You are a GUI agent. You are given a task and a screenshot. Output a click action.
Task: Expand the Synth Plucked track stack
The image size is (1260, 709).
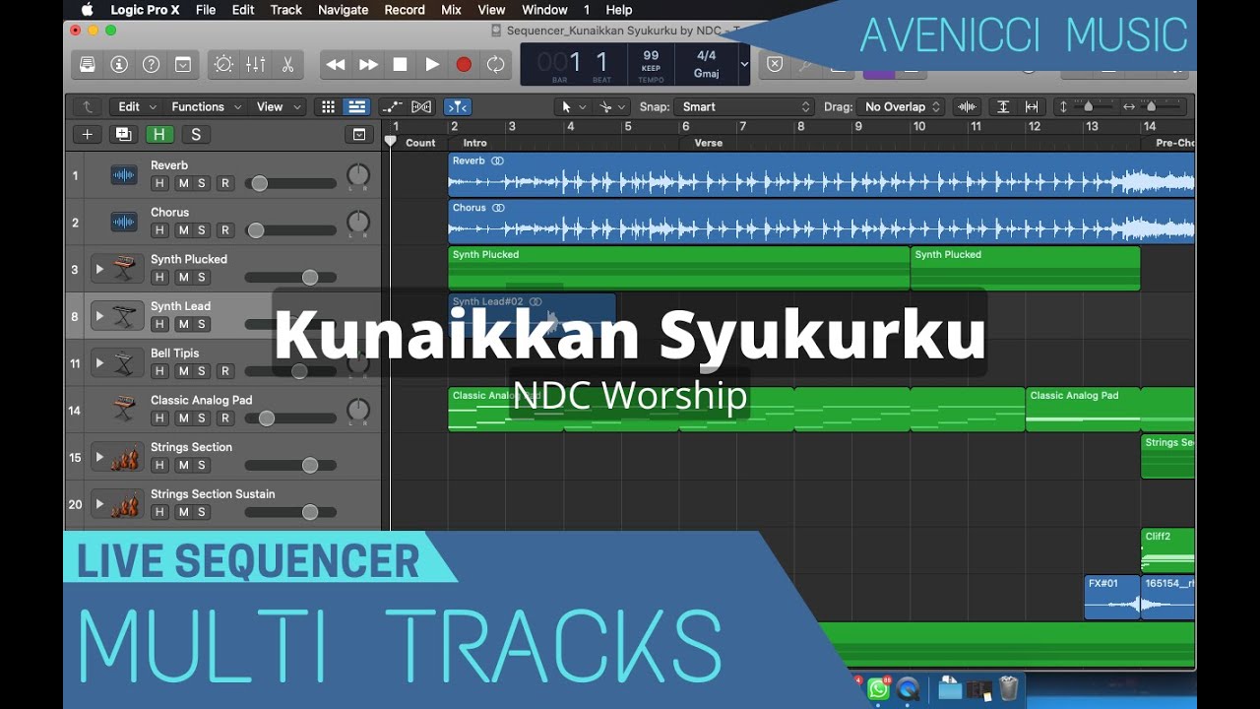pos(99,269)
